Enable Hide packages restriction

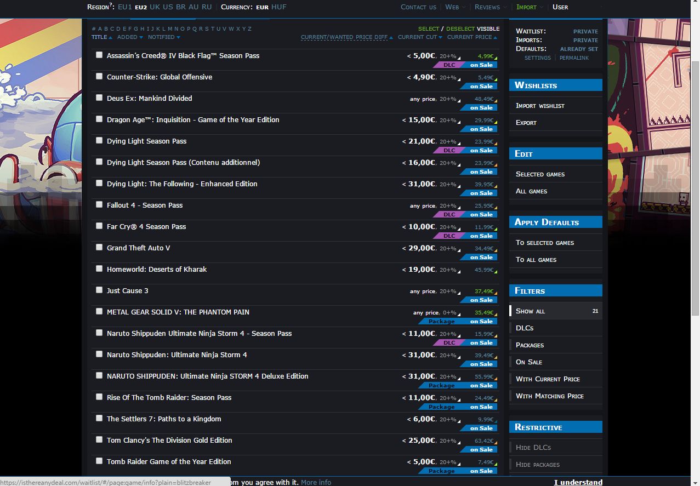[x=538, y=465]
